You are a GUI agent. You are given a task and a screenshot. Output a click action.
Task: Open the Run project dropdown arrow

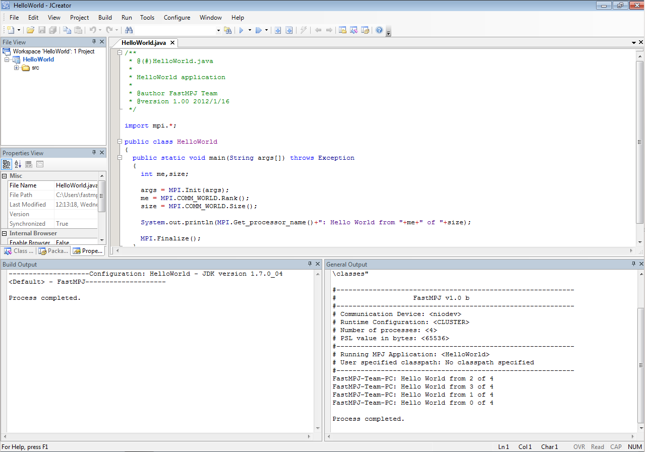[249, 30]
